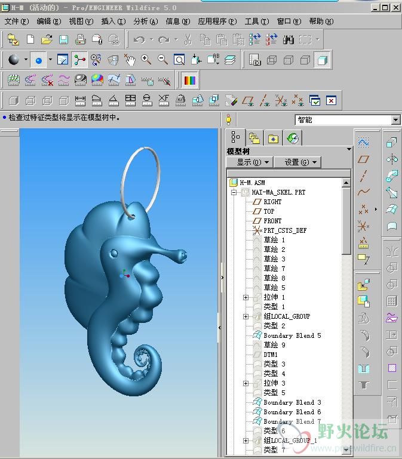Expand the 组LOCAL_GROUP node
This screenshot has width=402, height=459.
click(x=246, y=316)
